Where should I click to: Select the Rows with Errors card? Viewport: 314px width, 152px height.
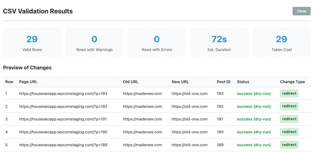coord(157,42)
